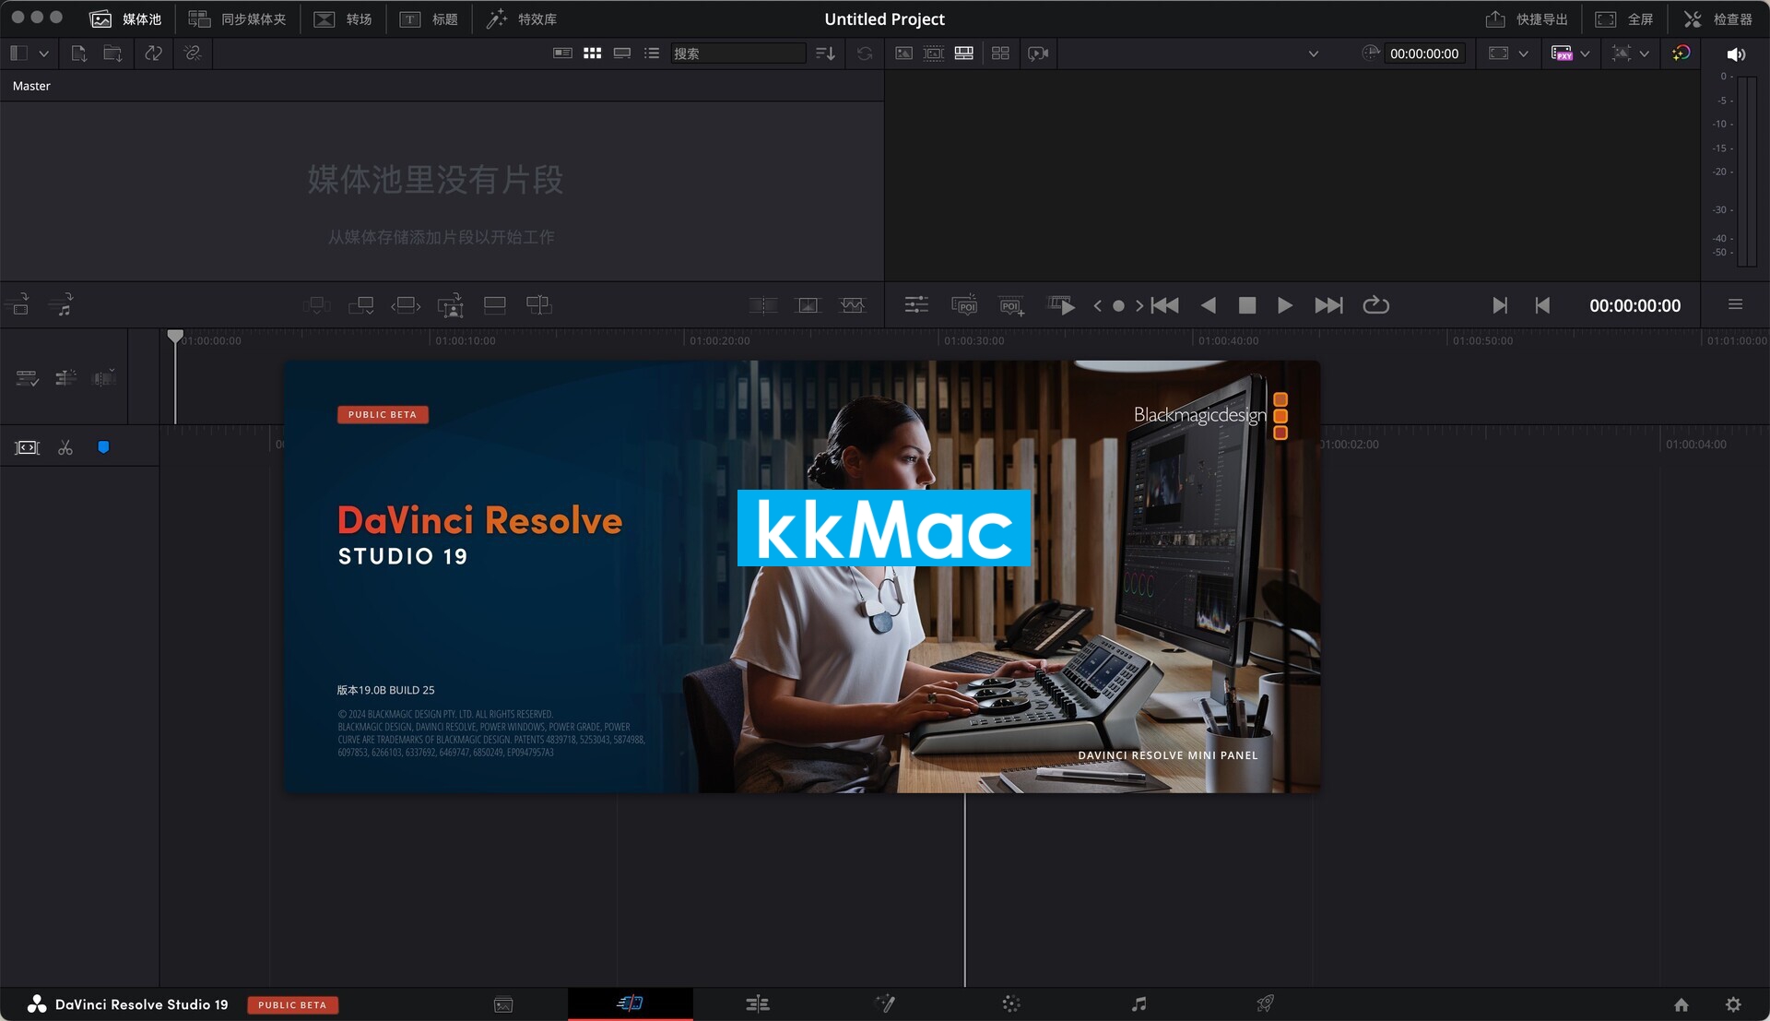This screenshot has height=1021, width=1770.
Task: Mute audio with the speaker icon
Action: click(1736, 54)
